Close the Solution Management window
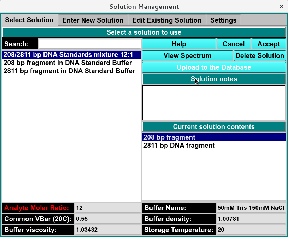This screenshot has width=288, height=237. point(281,7)
